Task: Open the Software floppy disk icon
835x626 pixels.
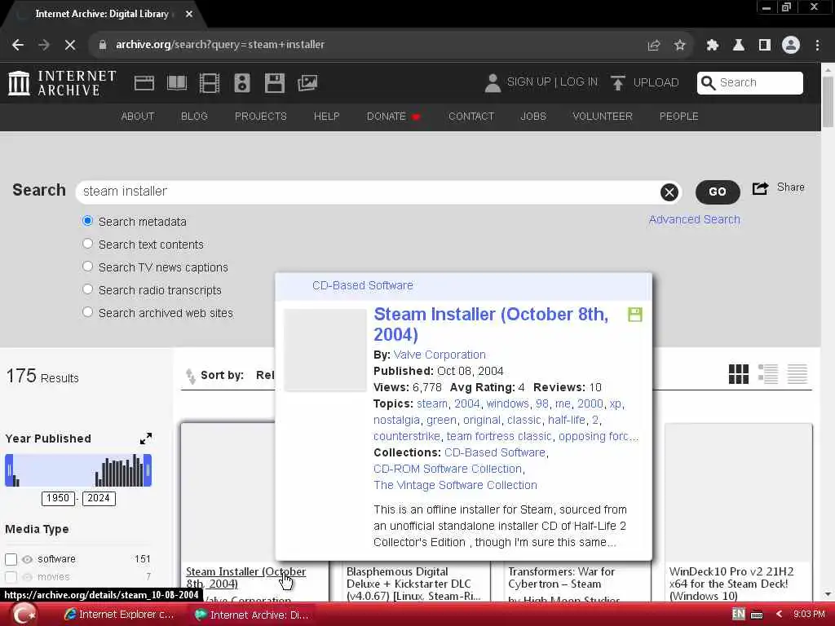Action: tap(274, 83)
